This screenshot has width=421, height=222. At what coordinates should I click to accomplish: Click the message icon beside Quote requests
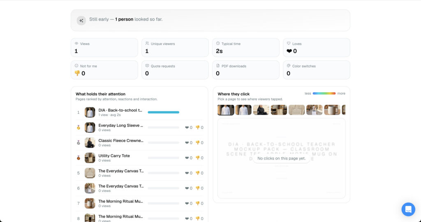[147, 66]
